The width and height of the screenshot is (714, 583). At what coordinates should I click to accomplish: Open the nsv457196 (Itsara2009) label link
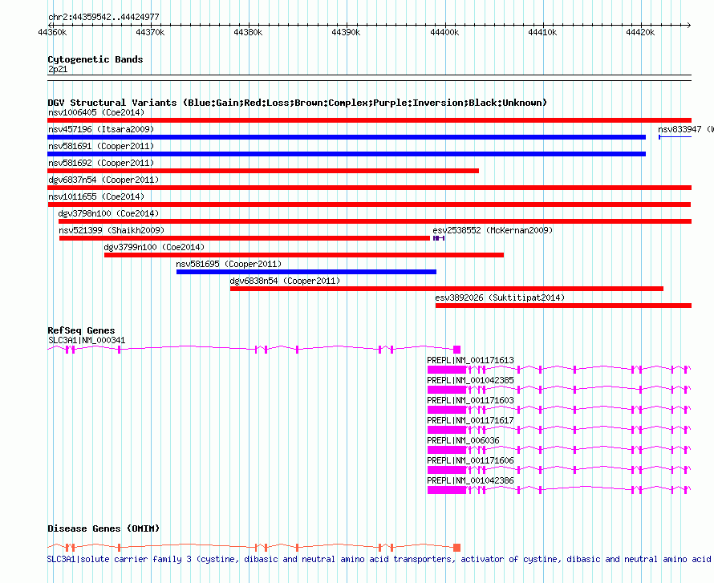[101, 129]
